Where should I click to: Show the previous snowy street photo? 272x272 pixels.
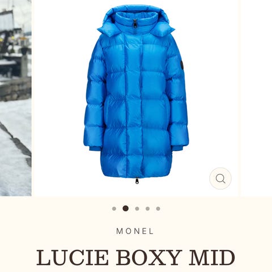pos(16,98)
